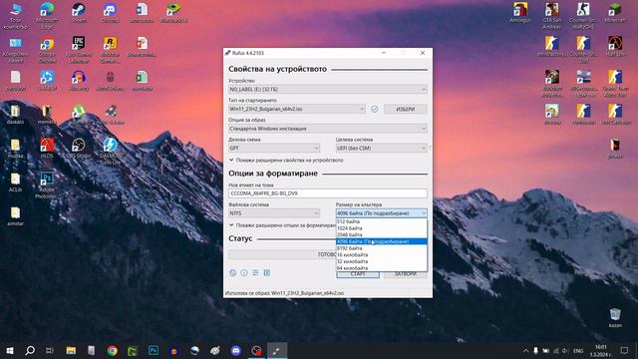Image resolution: width=638 pixels, height=359 pixels.
Task: Switch to Rufus taskbar button
Action: coord(277,350)
